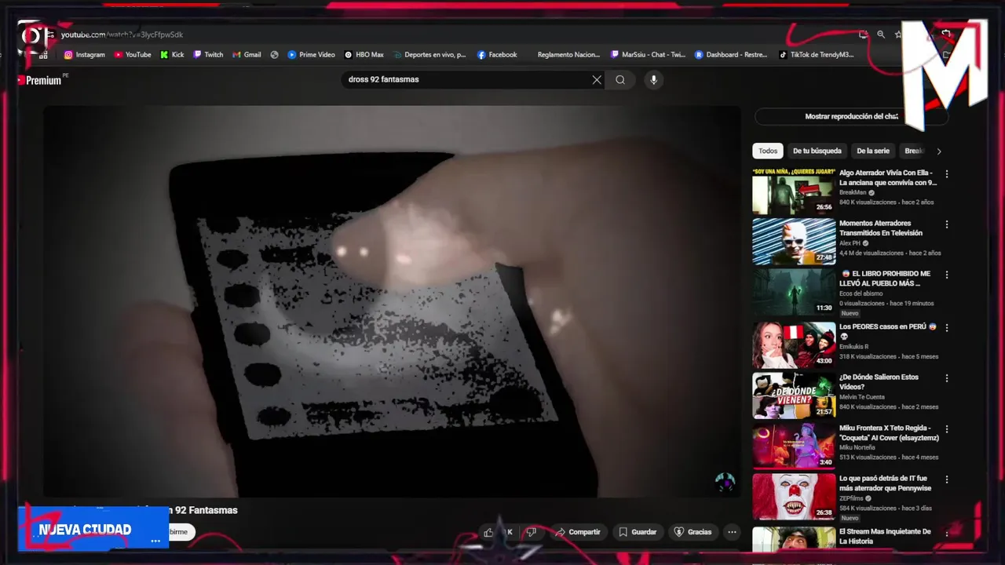Open Miku Frontera X Teto Regida thumbnail
This screenshot has width=1005, height=565.
click(x=794, y=446)
